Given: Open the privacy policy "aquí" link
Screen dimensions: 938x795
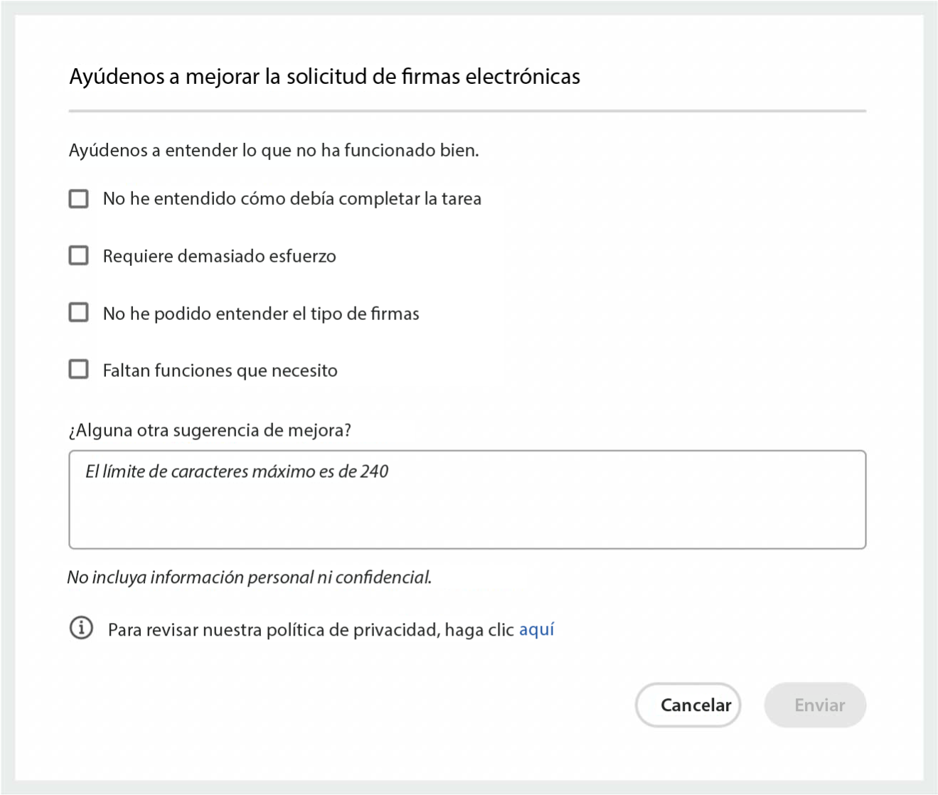Looking at the screenshot, I should (x=536, y=629).
